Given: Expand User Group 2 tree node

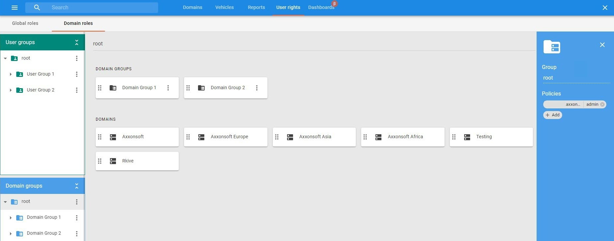Looking at the screenshot, I should 11,90.
